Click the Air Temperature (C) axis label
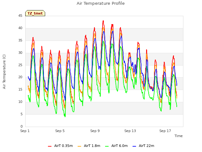Viewport: 202px width, 152px height. (4, 72)
